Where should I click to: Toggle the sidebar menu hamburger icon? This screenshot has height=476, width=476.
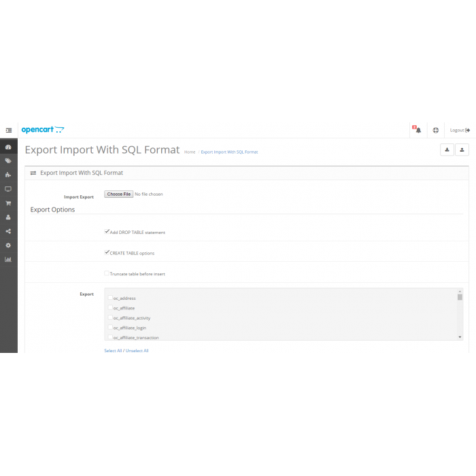coord(9,130)
